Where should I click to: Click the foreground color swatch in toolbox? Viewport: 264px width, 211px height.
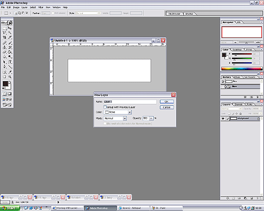point(5,84)
